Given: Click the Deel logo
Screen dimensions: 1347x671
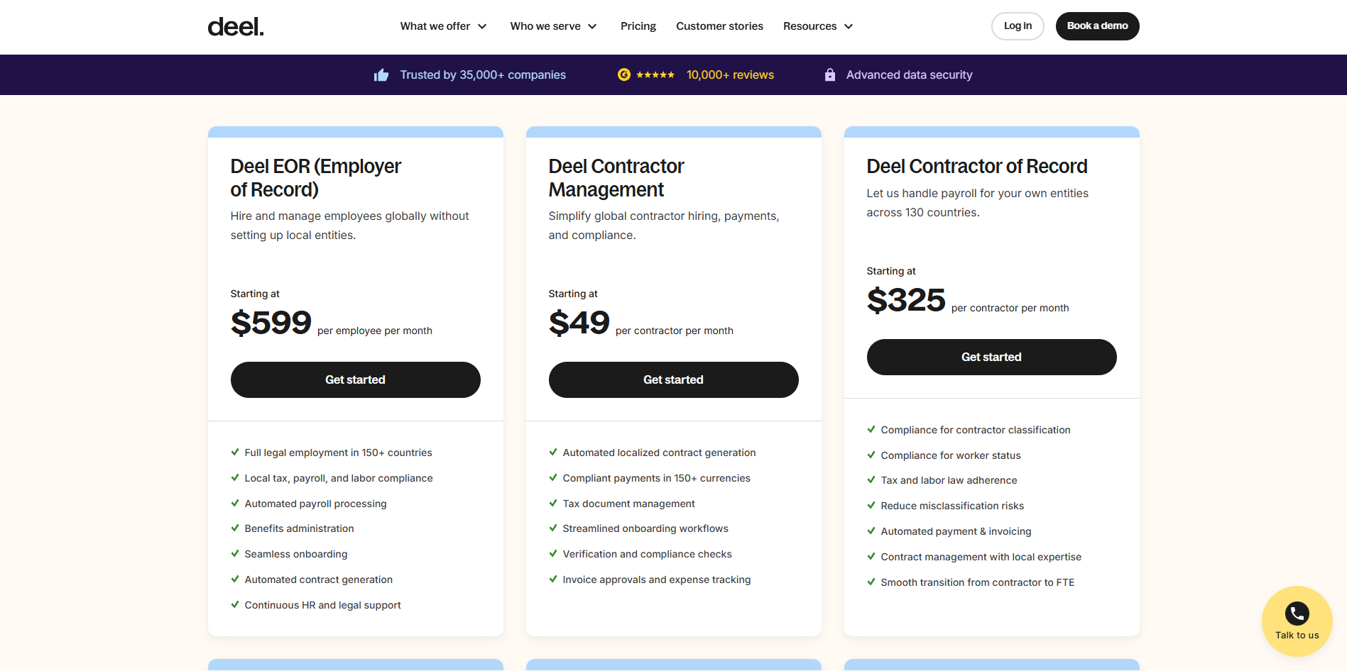Looking at the screenshot, I should click(x=235, y=27).
